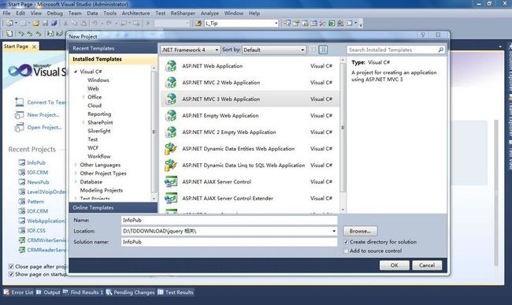Toggle Show page on startup checkbox

[11, 274]
